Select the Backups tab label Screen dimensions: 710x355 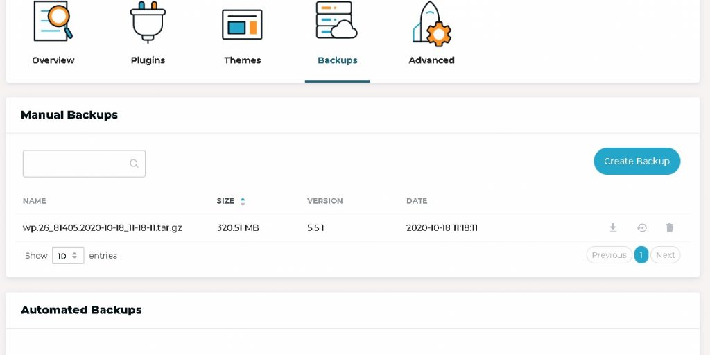pos(338,60)
